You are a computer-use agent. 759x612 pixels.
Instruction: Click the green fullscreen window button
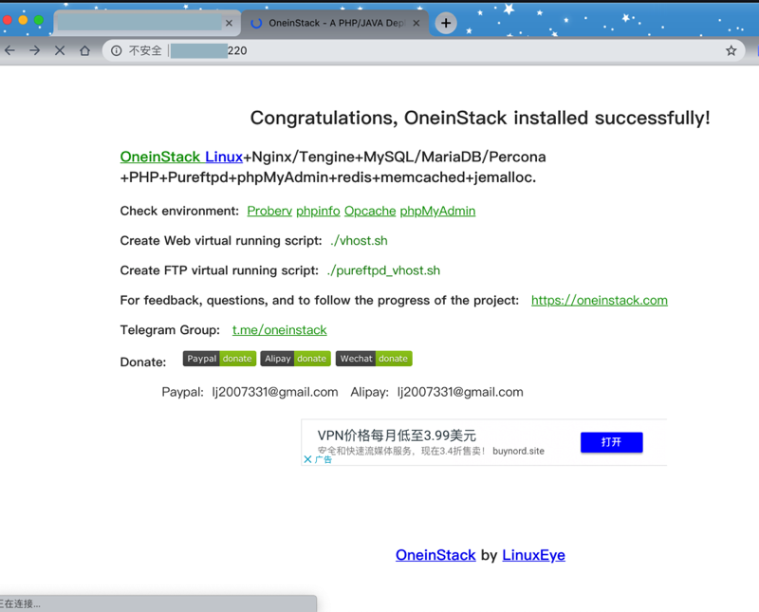[x=39, y=20]
